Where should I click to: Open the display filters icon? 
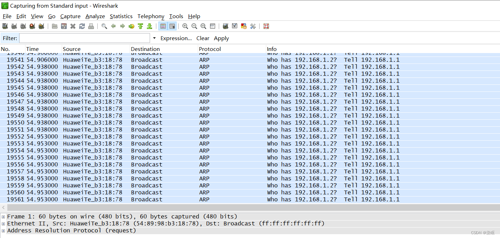coord(235,26)
